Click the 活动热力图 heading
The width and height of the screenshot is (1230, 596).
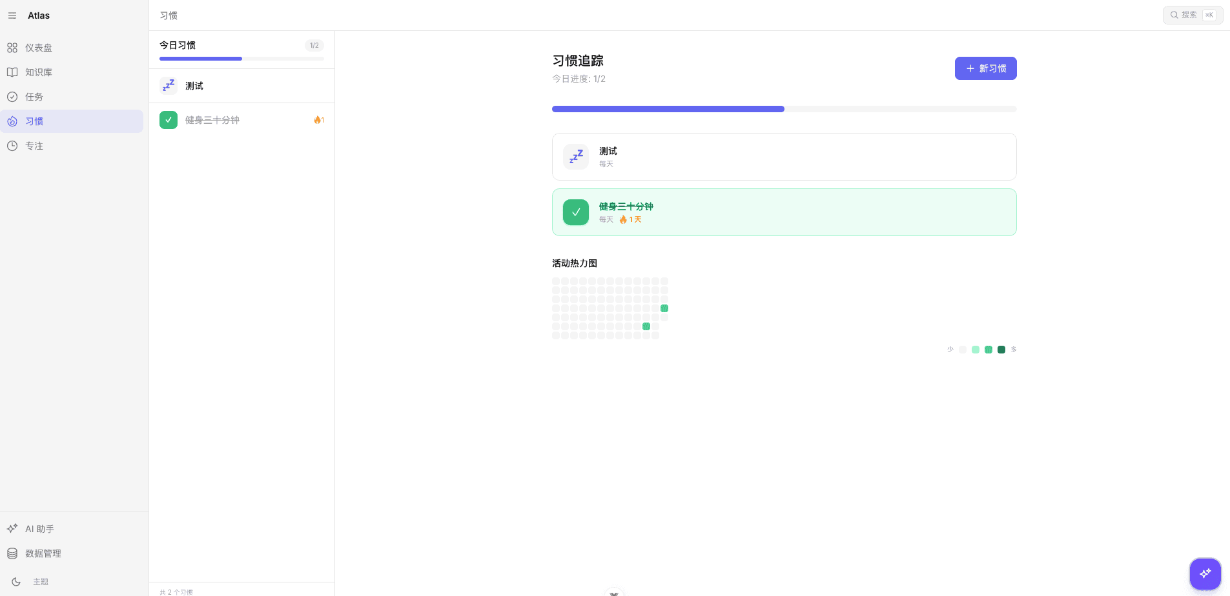575,263
